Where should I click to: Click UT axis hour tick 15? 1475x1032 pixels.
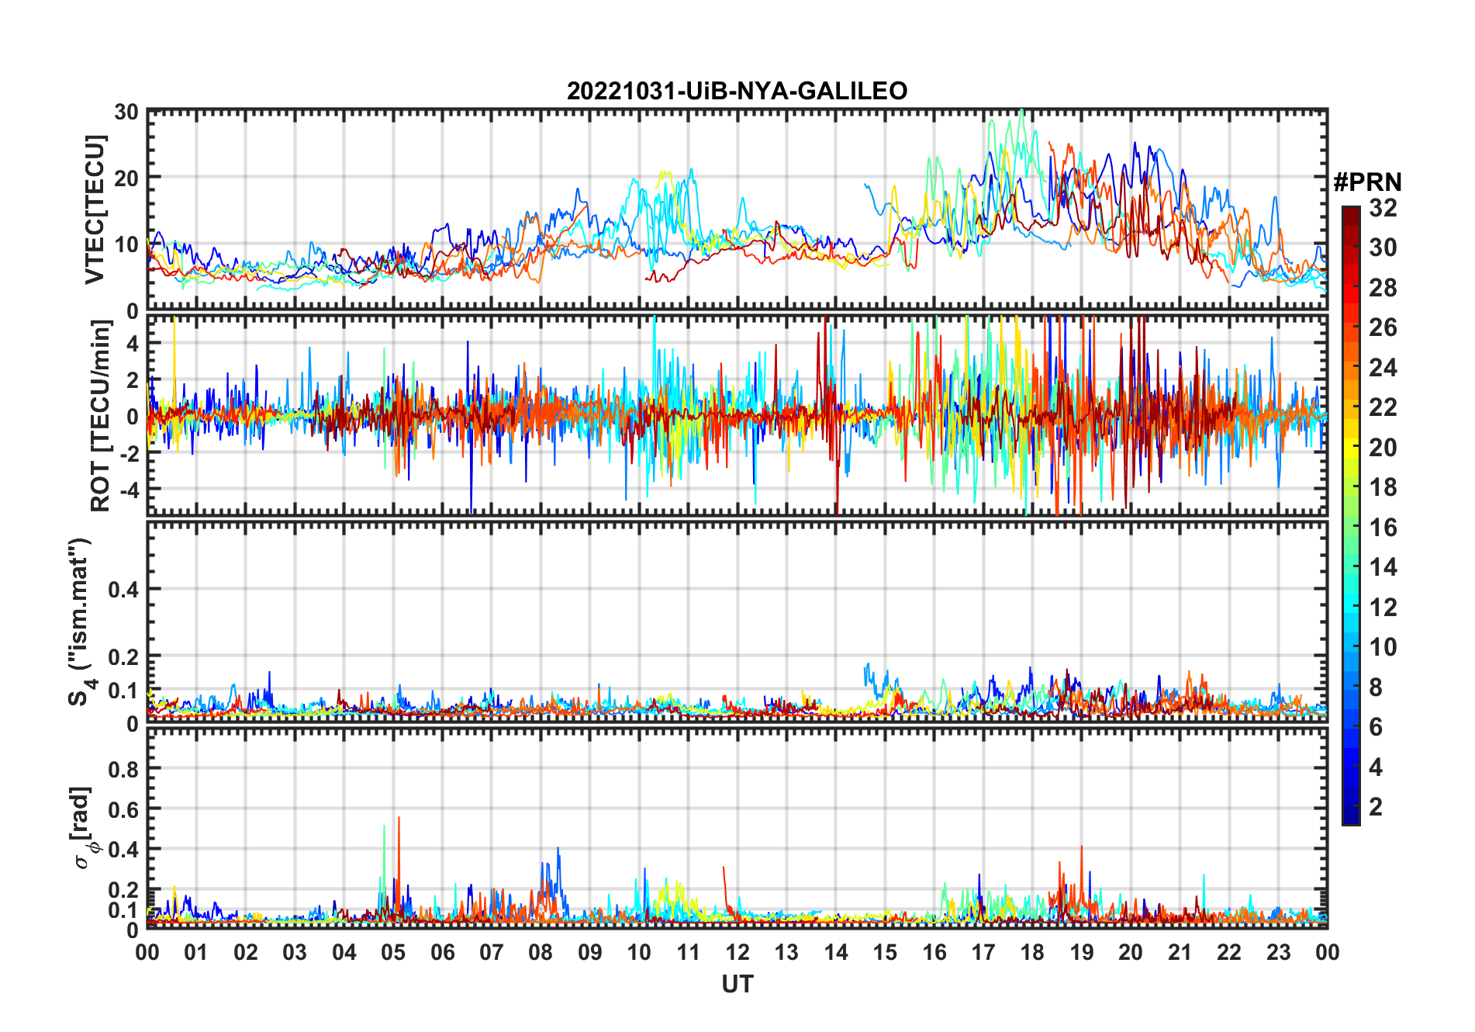[x=885, y=952]
